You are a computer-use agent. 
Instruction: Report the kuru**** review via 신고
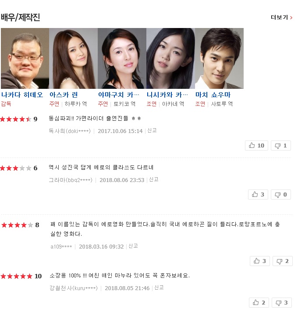159,287
